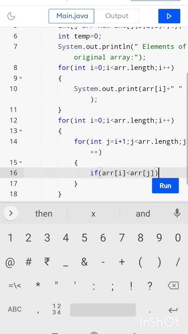Click the blue play run icon
Viewport: 188px width, 334px height.
169,16
